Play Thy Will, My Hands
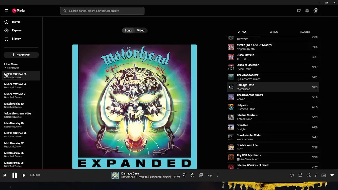Image resolution: width=338 pixels, height=190 pixels. coord(273,157)
